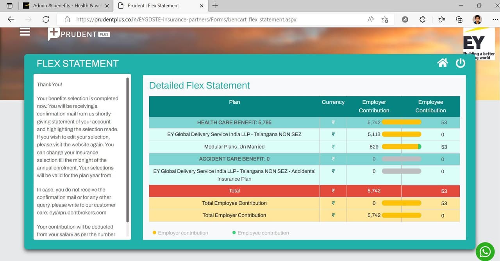Select Accidental Insurance Plan row text

pos(234,175)
